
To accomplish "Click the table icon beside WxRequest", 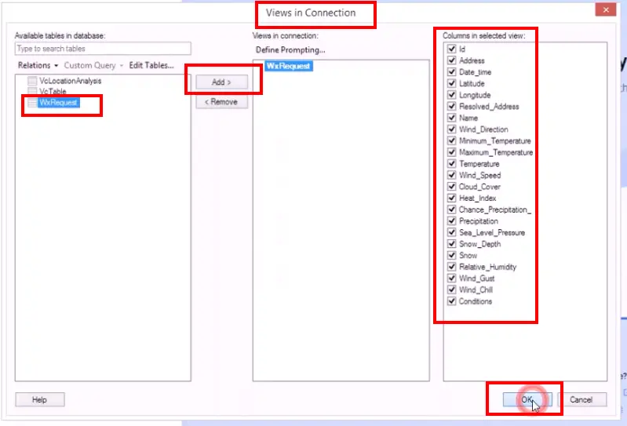I will coord(31,103).
